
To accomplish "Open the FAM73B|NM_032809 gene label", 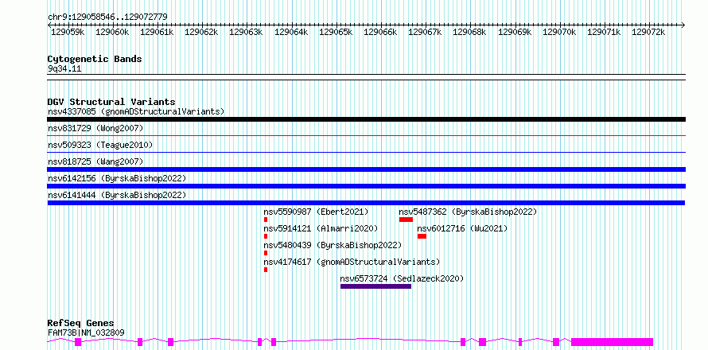I will coord(86,333).
